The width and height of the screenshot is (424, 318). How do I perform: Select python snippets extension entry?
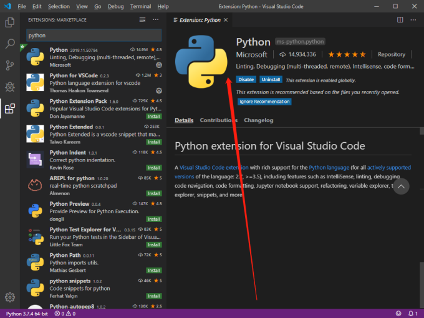tap(94, 288)
